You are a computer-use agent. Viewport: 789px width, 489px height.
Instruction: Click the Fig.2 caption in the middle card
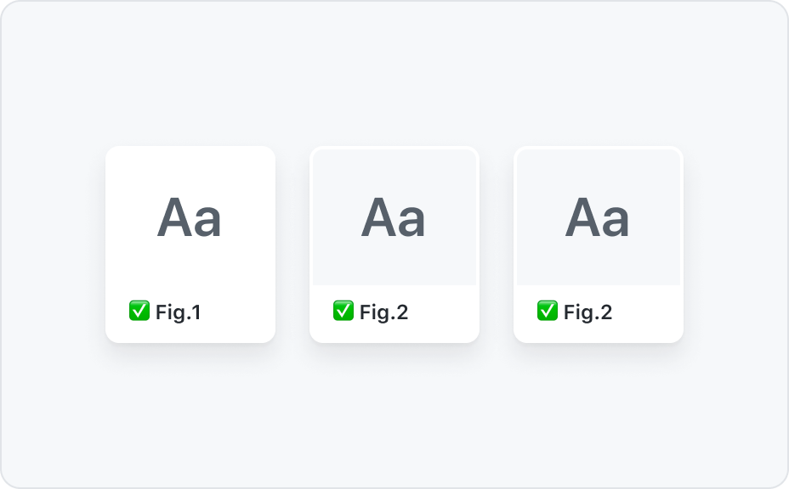click(384, 312)
